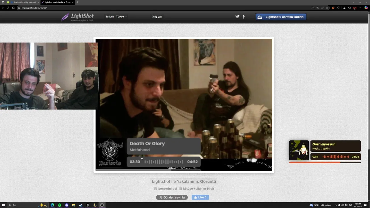Open tab actions menu icon
The width and height of the screenshot is (370, 208).
[3, 2]
